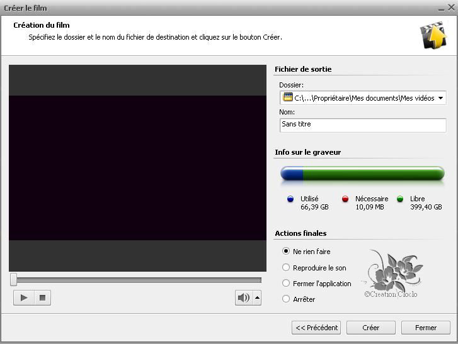Click the playback position slider handle
Viewport: 458px width, 344px height.
(x=14, y=280)
